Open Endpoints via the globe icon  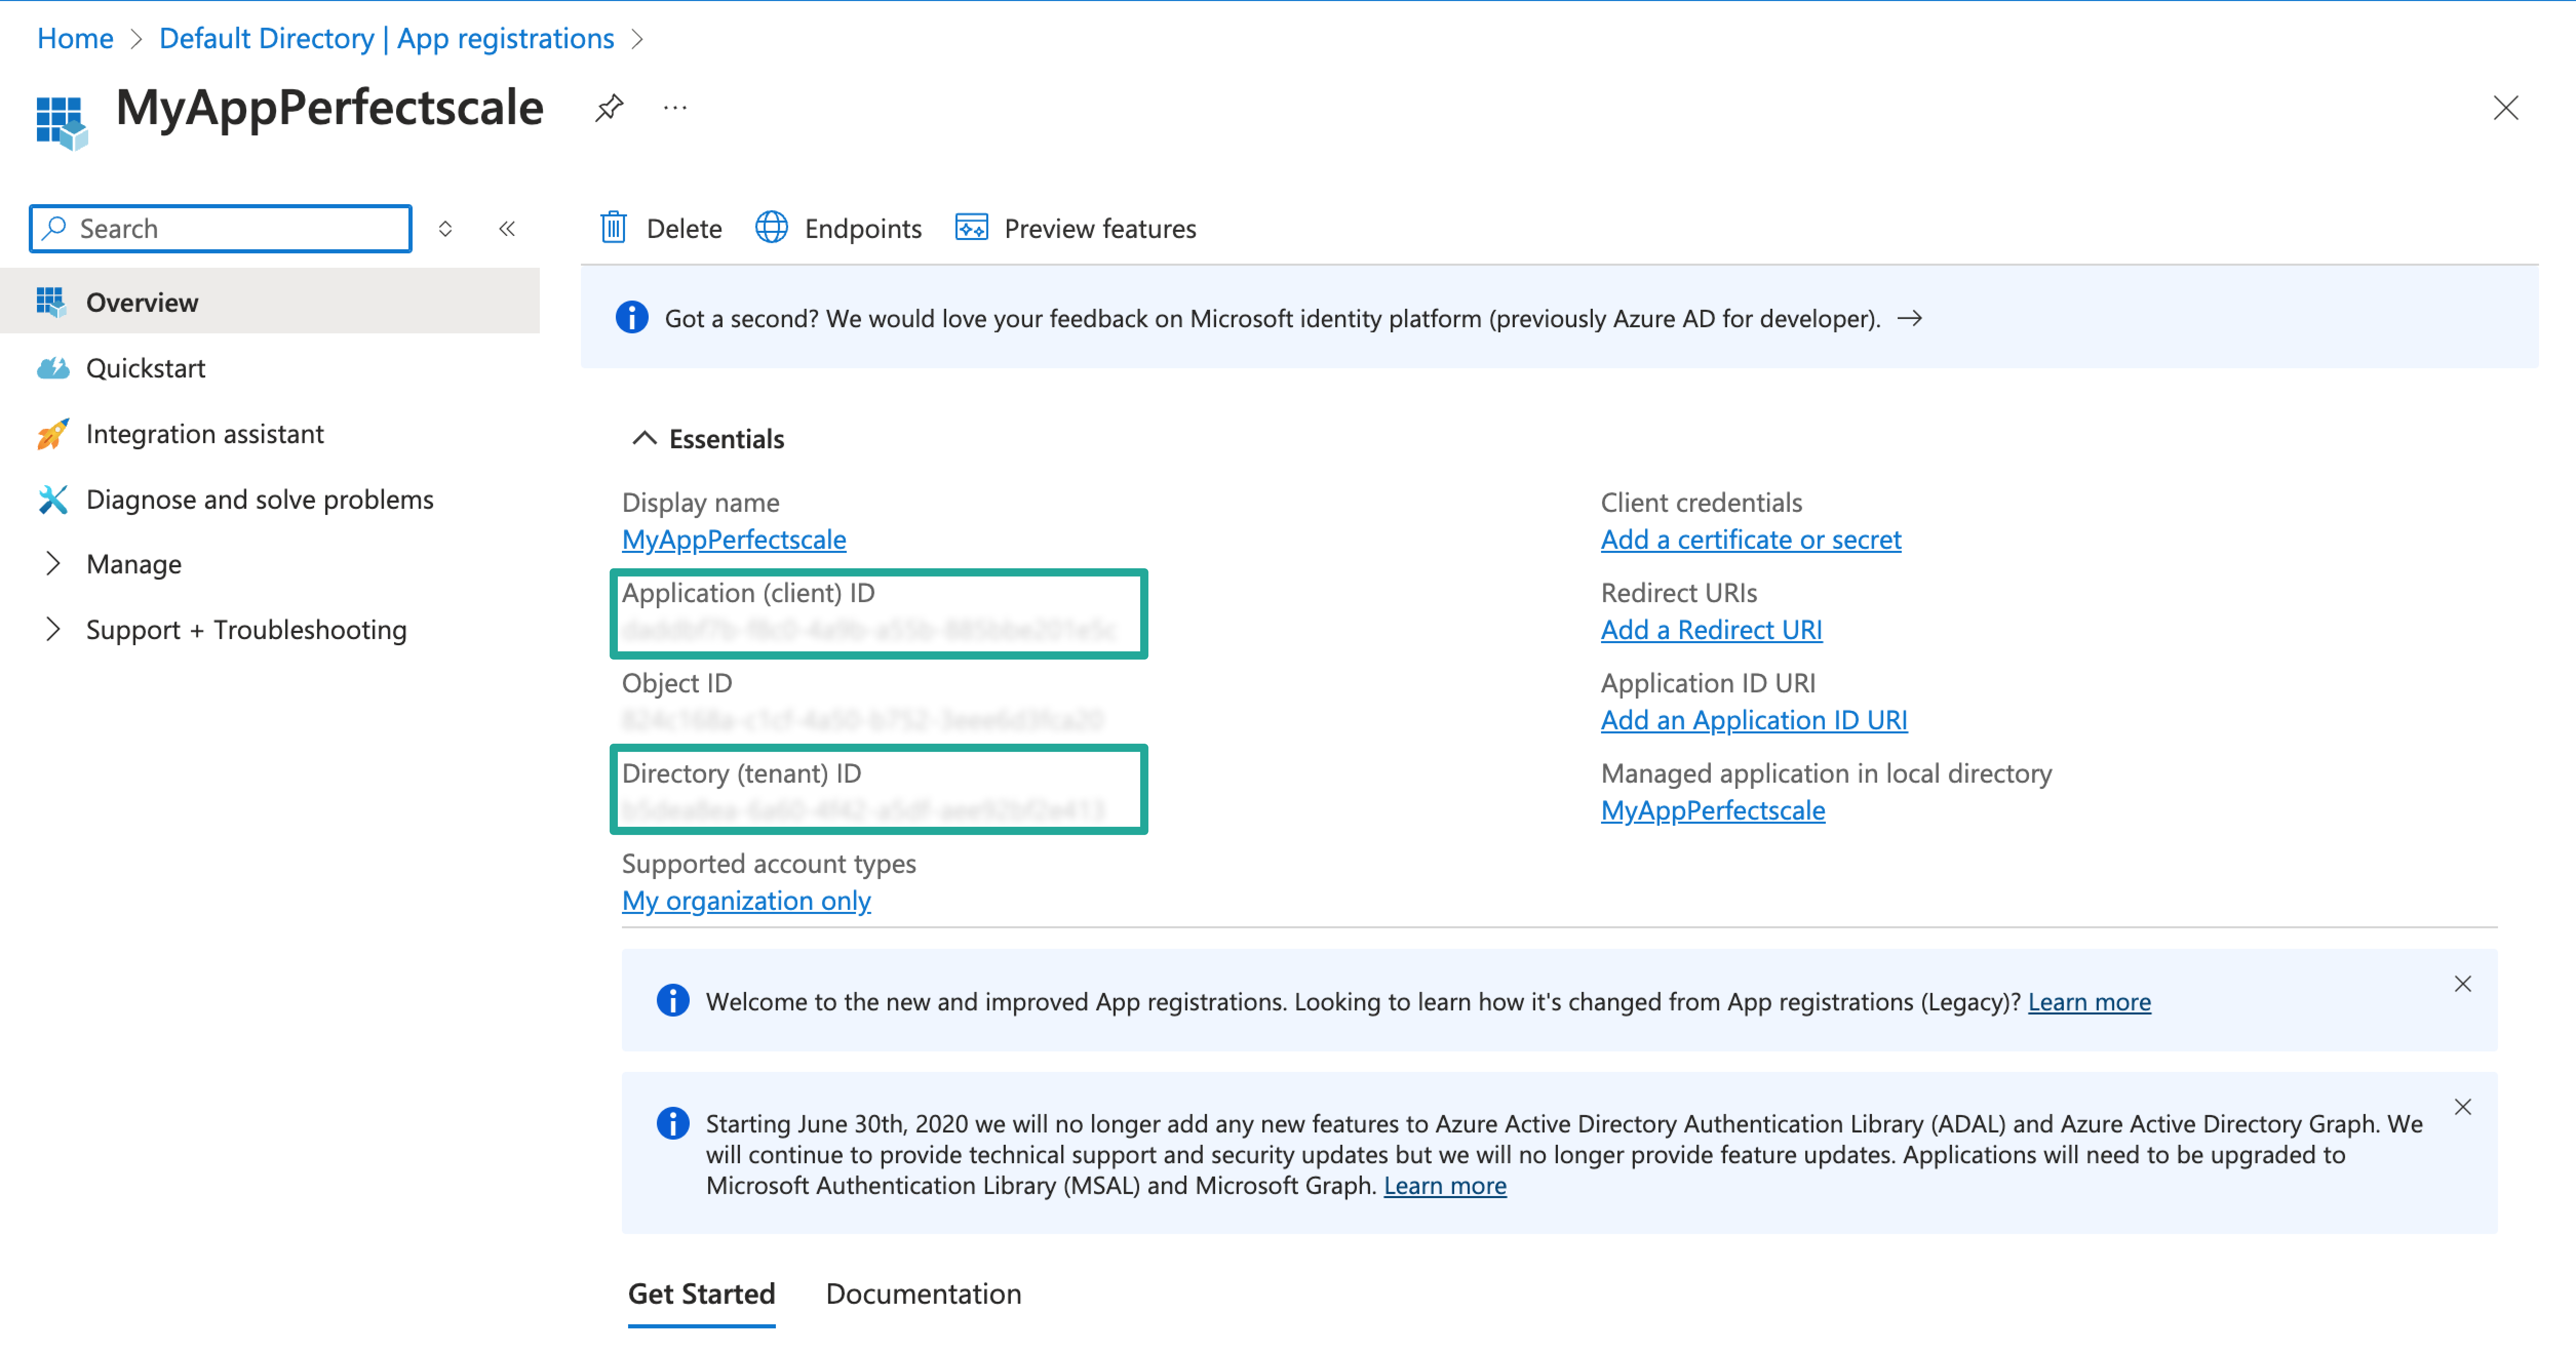[771, 228]
